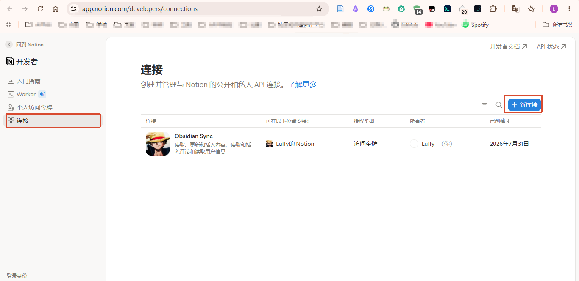Open the filter icon above the table
The height and width of the screenshot is (281, 579).
[x=484, y=105]
